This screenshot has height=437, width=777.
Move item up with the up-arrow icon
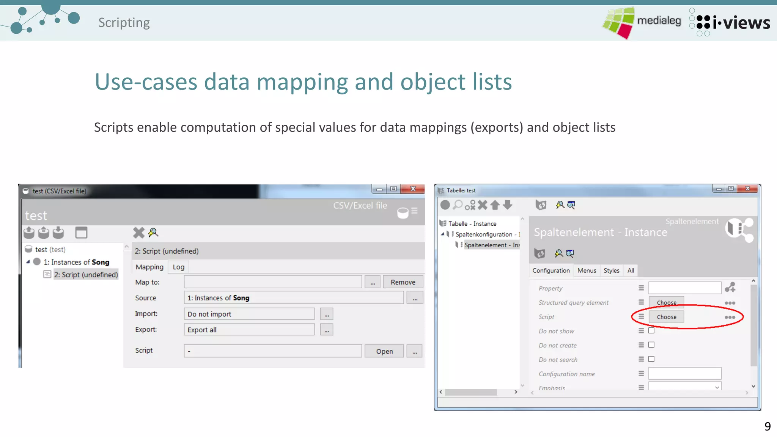click(x=495, y=205)
